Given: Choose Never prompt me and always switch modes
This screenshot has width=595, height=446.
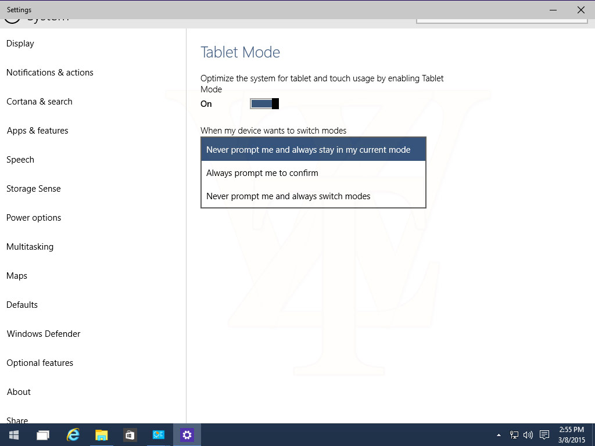Looking at the screenshot, I should (x=313, y=196).
